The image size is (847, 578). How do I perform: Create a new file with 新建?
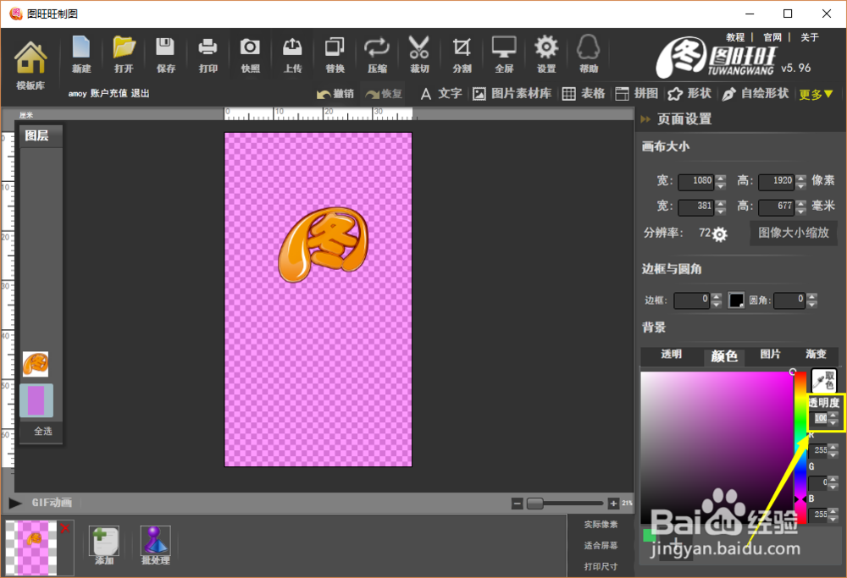coord(81,54)
